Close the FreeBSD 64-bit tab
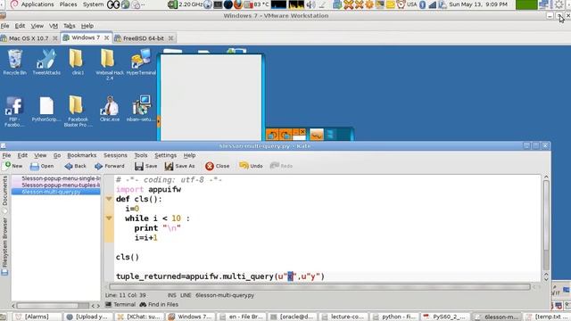Screen dimensions: 571x321 coord(170,38)
